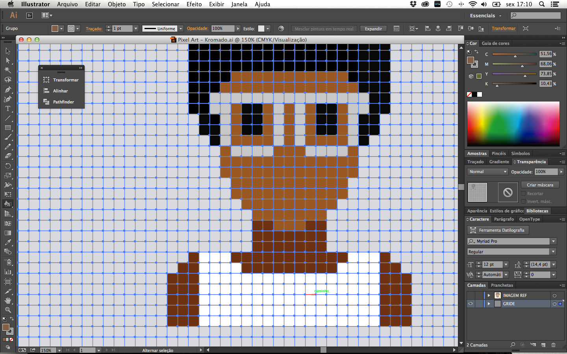Set None color swatch in Cor panel
Image resolution: width=567 pixels, height=354 pixels.
[469, 94]
